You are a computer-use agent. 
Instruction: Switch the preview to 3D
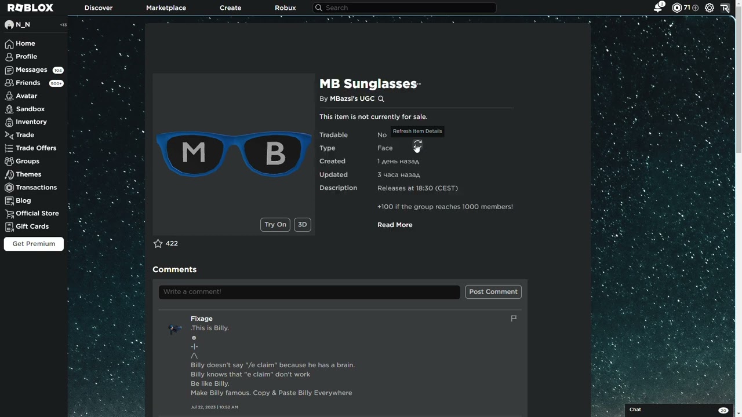click(x=302, y=225)
